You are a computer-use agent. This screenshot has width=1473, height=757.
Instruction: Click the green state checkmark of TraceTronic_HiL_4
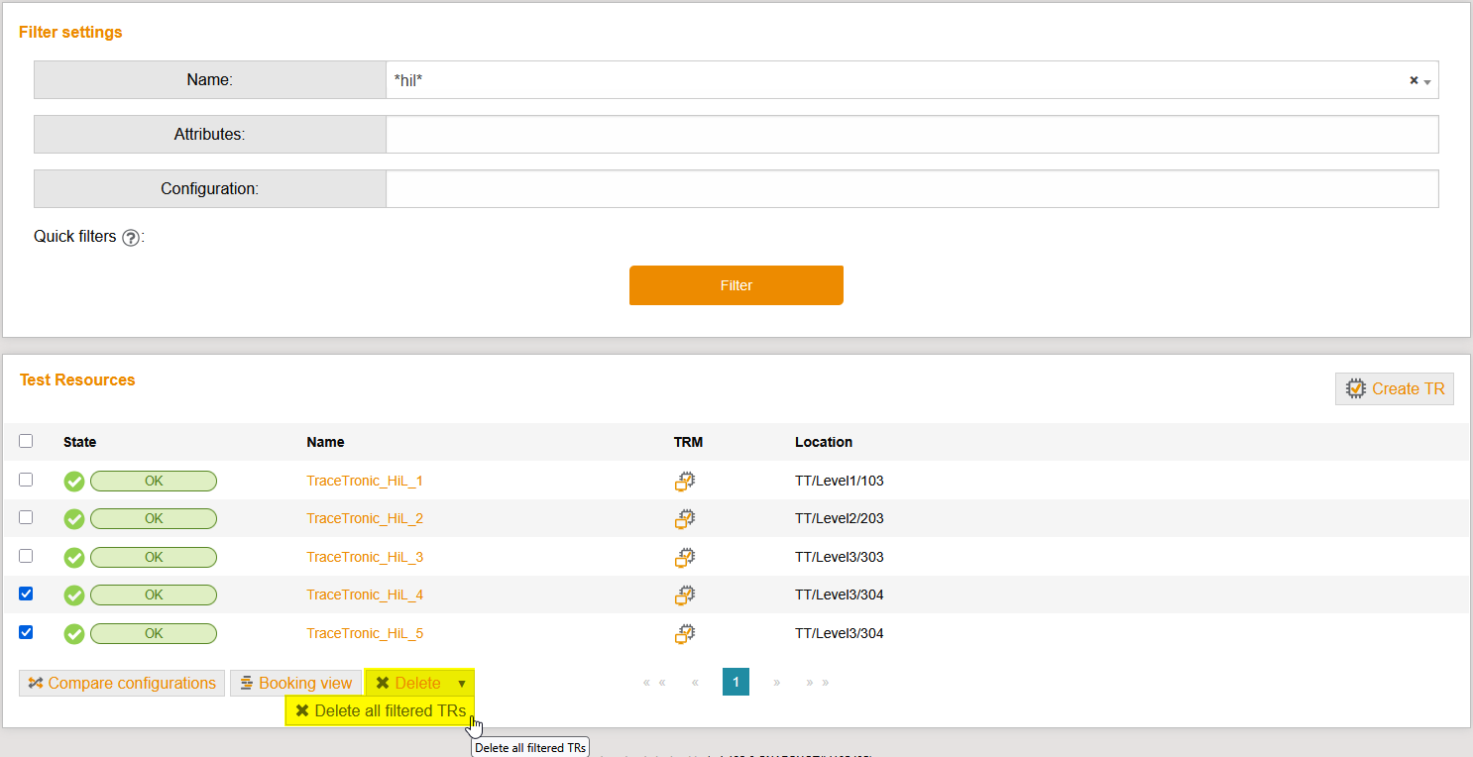tap(74, 595)
